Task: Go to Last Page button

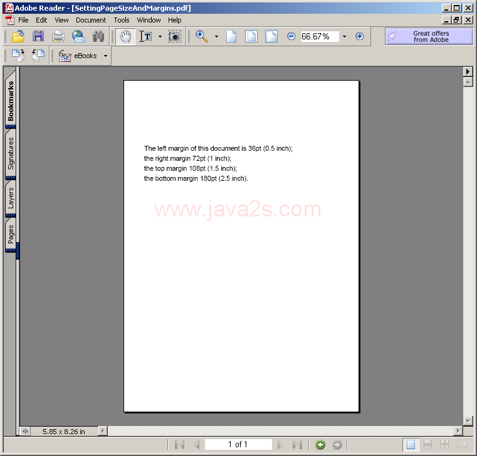Action: click(x=297, y=445)
